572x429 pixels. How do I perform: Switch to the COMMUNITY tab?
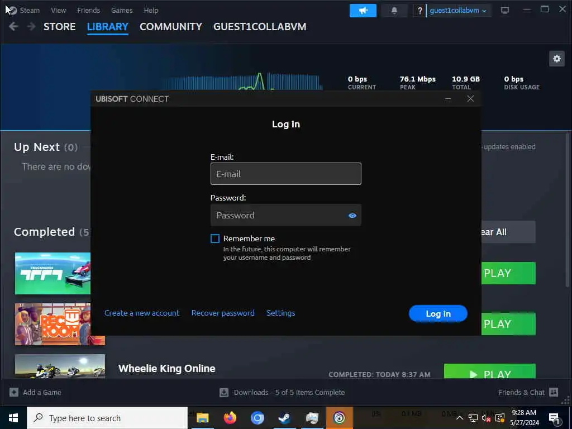[x=171, y=27]
